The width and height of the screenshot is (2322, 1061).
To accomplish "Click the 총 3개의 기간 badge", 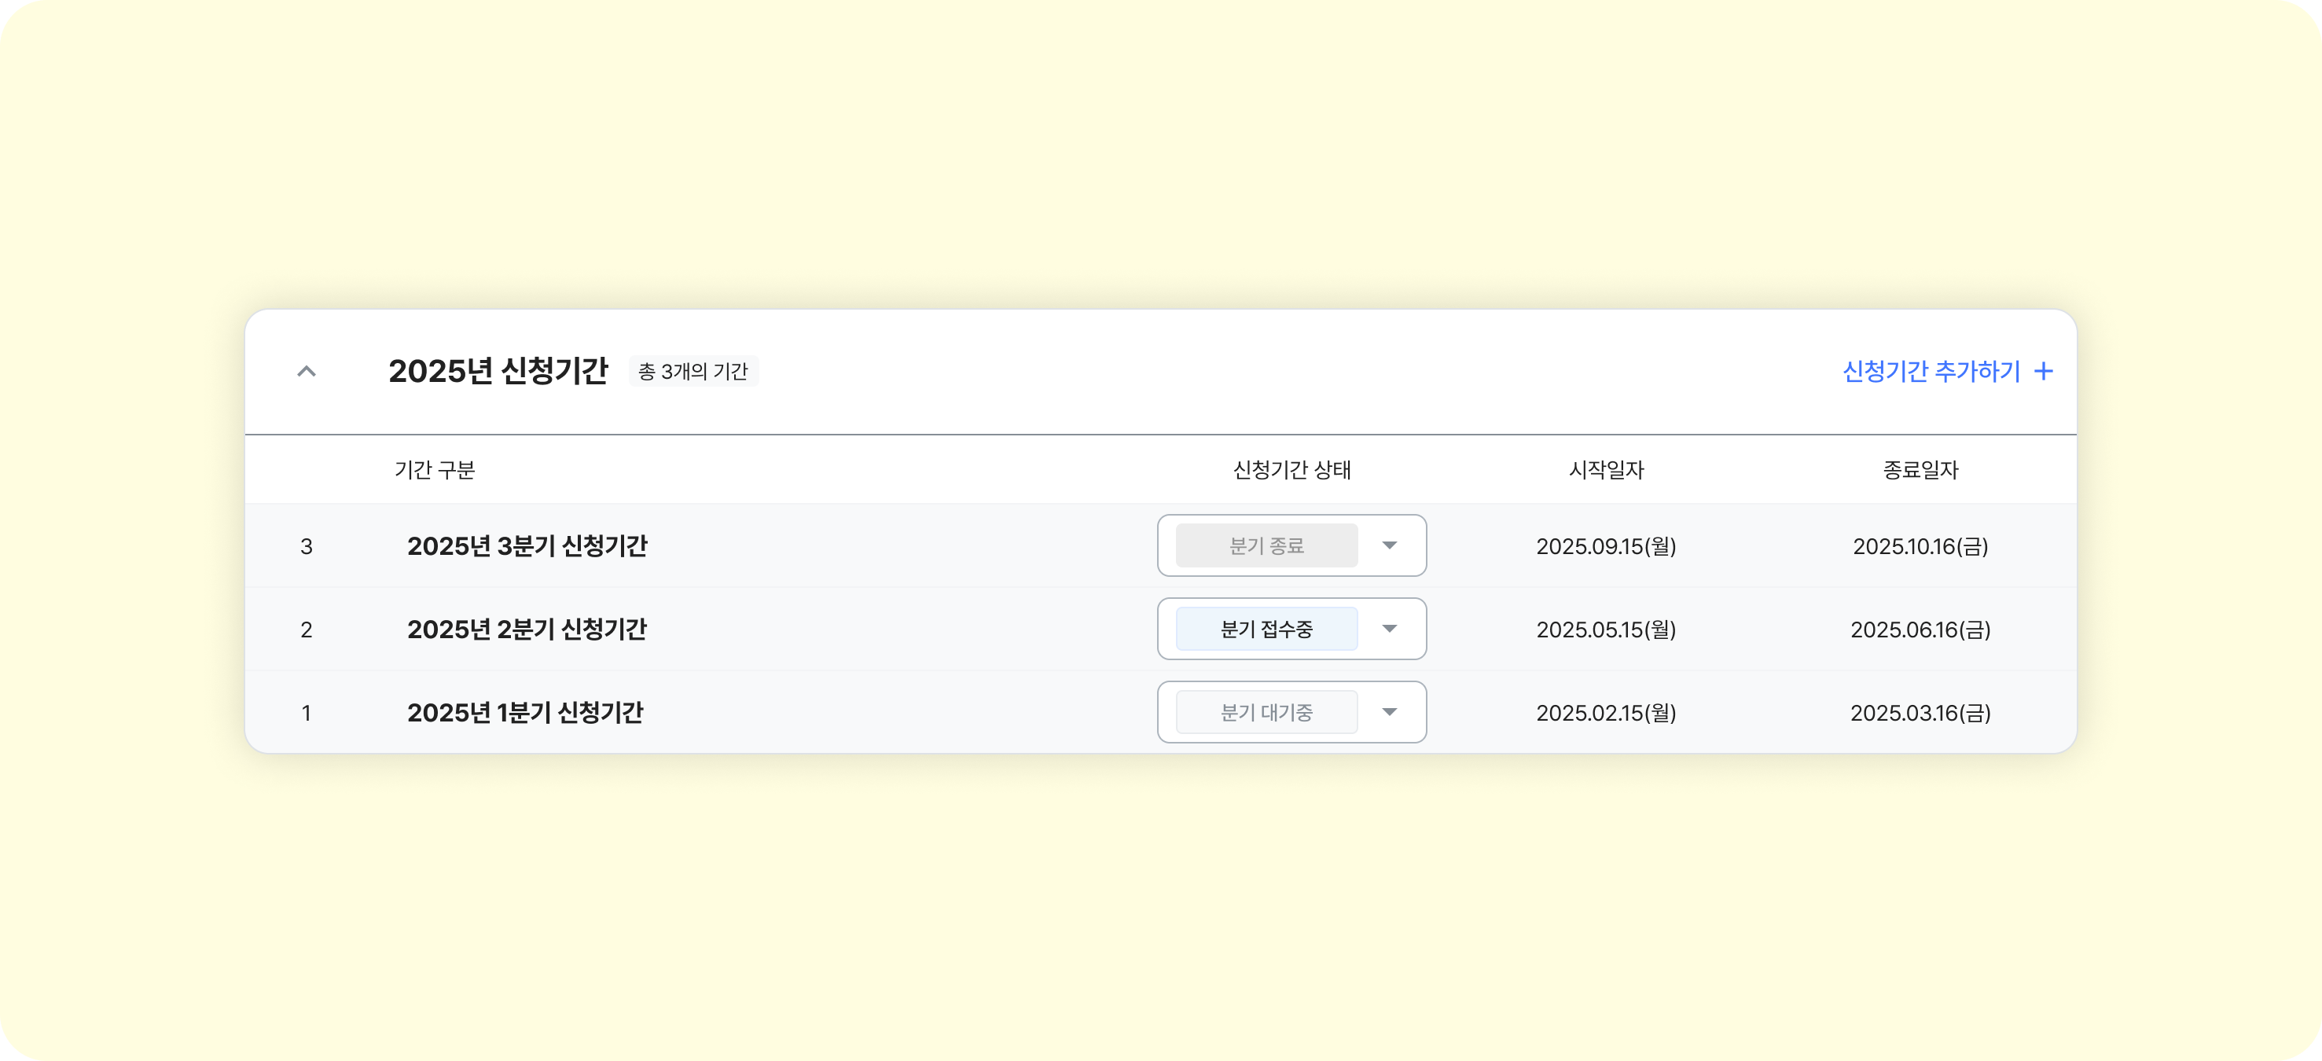I will [x=693, y=372].
